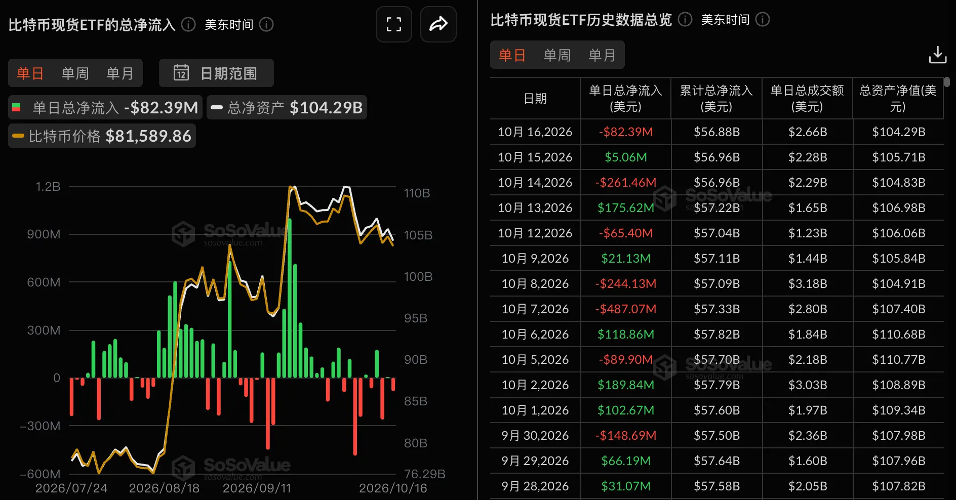
Task: Switch history table to 单月
Action: 602,55
